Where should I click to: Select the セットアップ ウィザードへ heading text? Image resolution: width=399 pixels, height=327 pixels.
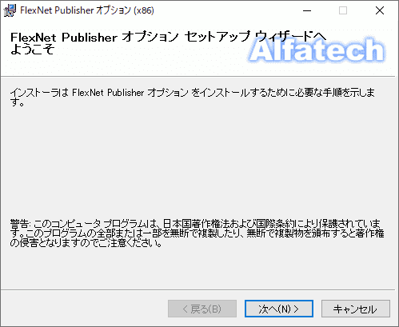(255, 37)
